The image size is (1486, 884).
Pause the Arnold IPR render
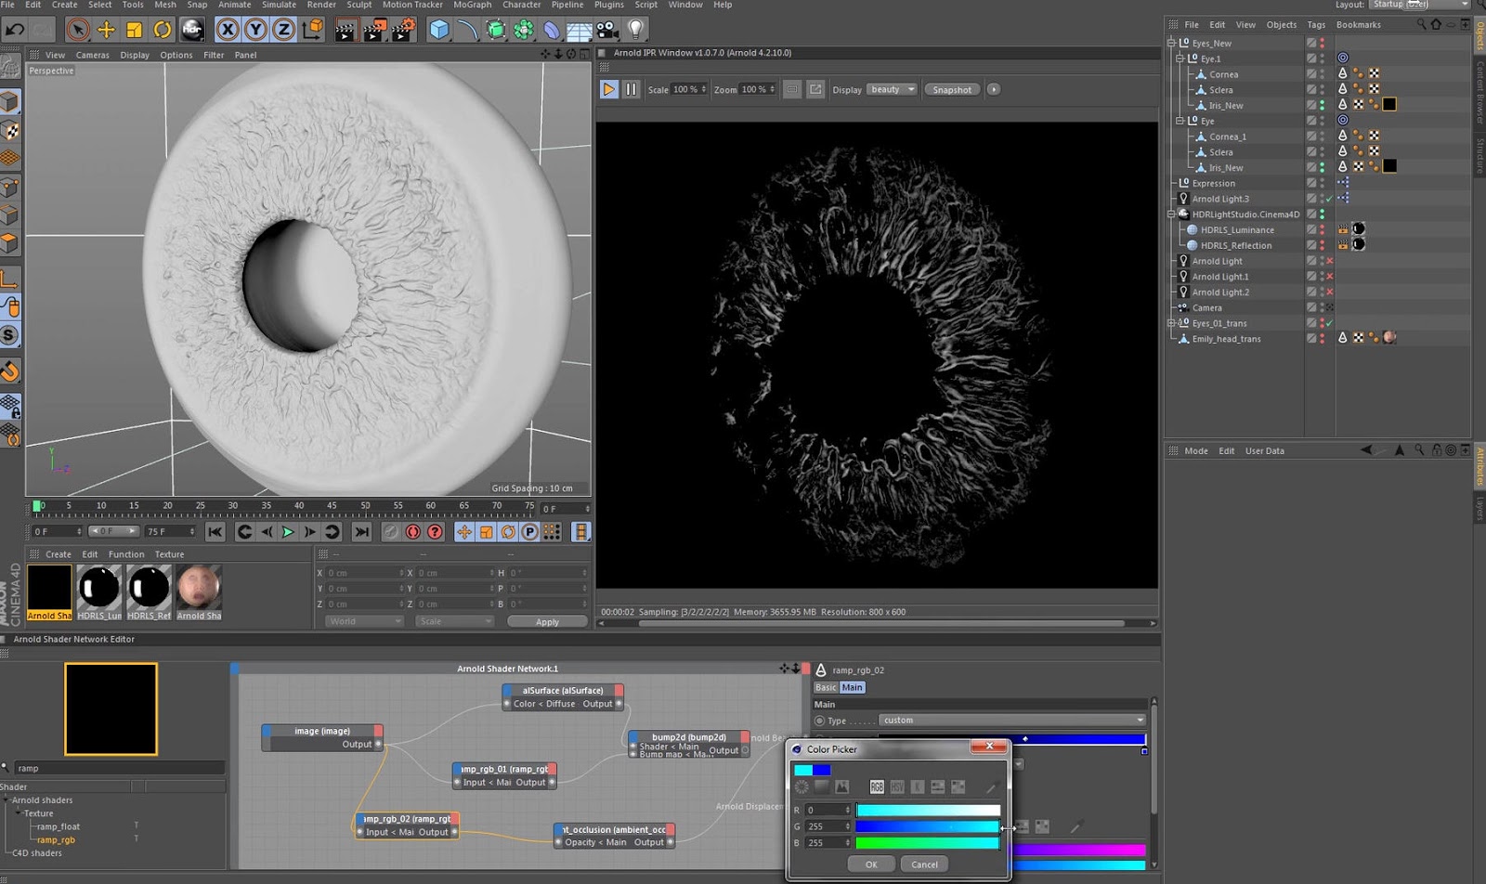631,89
